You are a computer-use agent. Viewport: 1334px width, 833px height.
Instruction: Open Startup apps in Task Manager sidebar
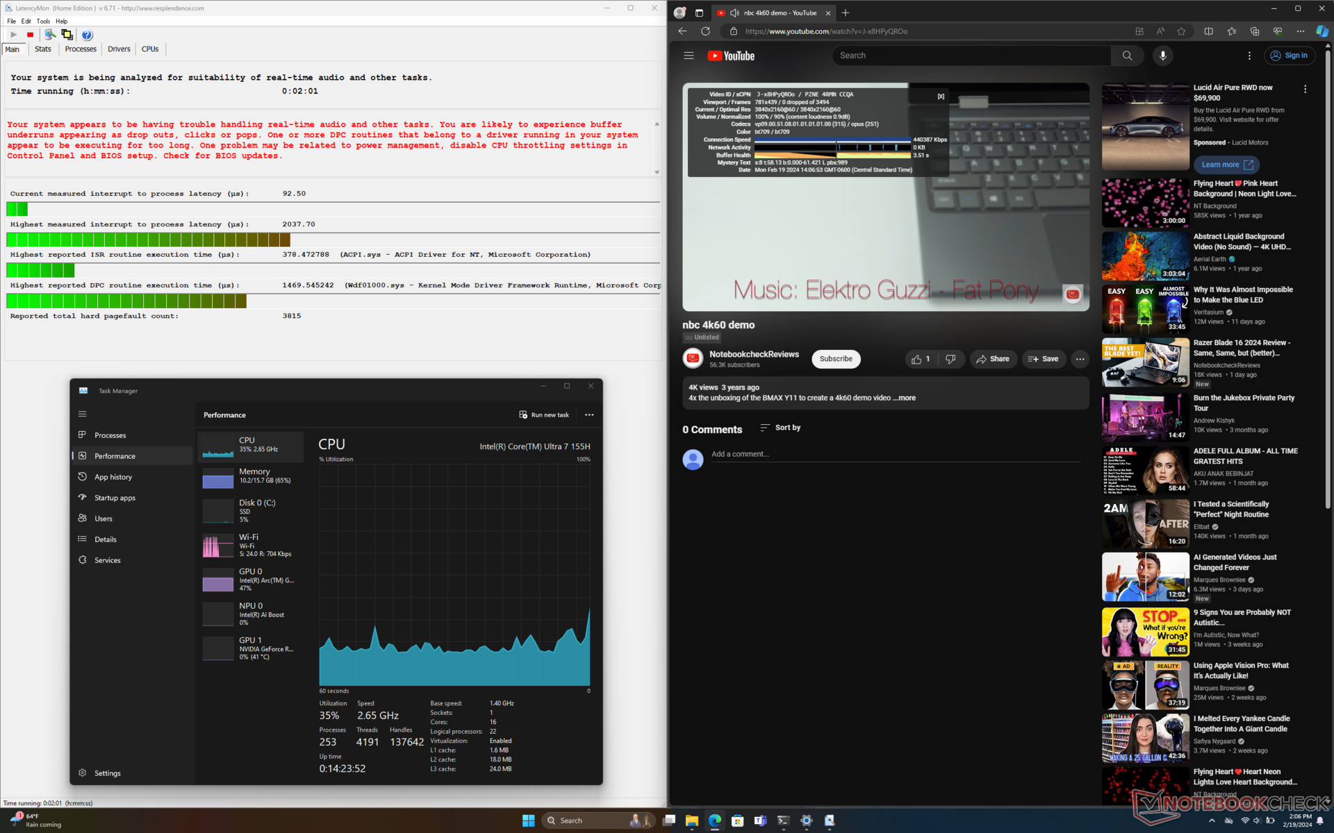132,498
